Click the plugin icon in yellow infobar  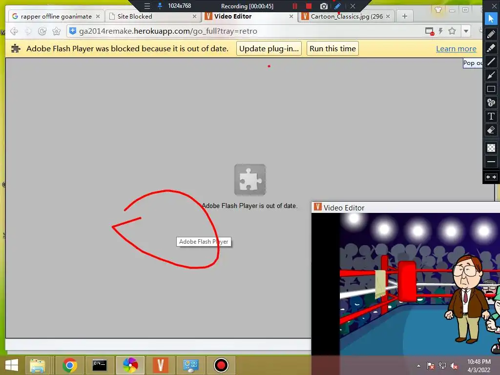tap(16, 48)
